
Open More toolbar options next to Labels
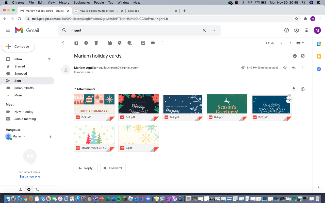pyautogui.click(x=162, y=43)
